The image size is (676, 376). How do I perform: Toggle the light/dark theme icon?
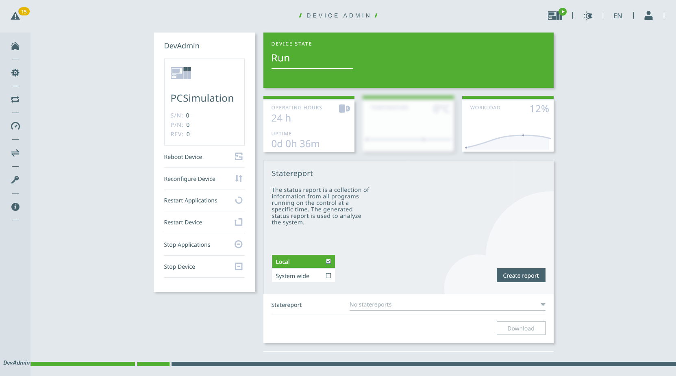588,16
